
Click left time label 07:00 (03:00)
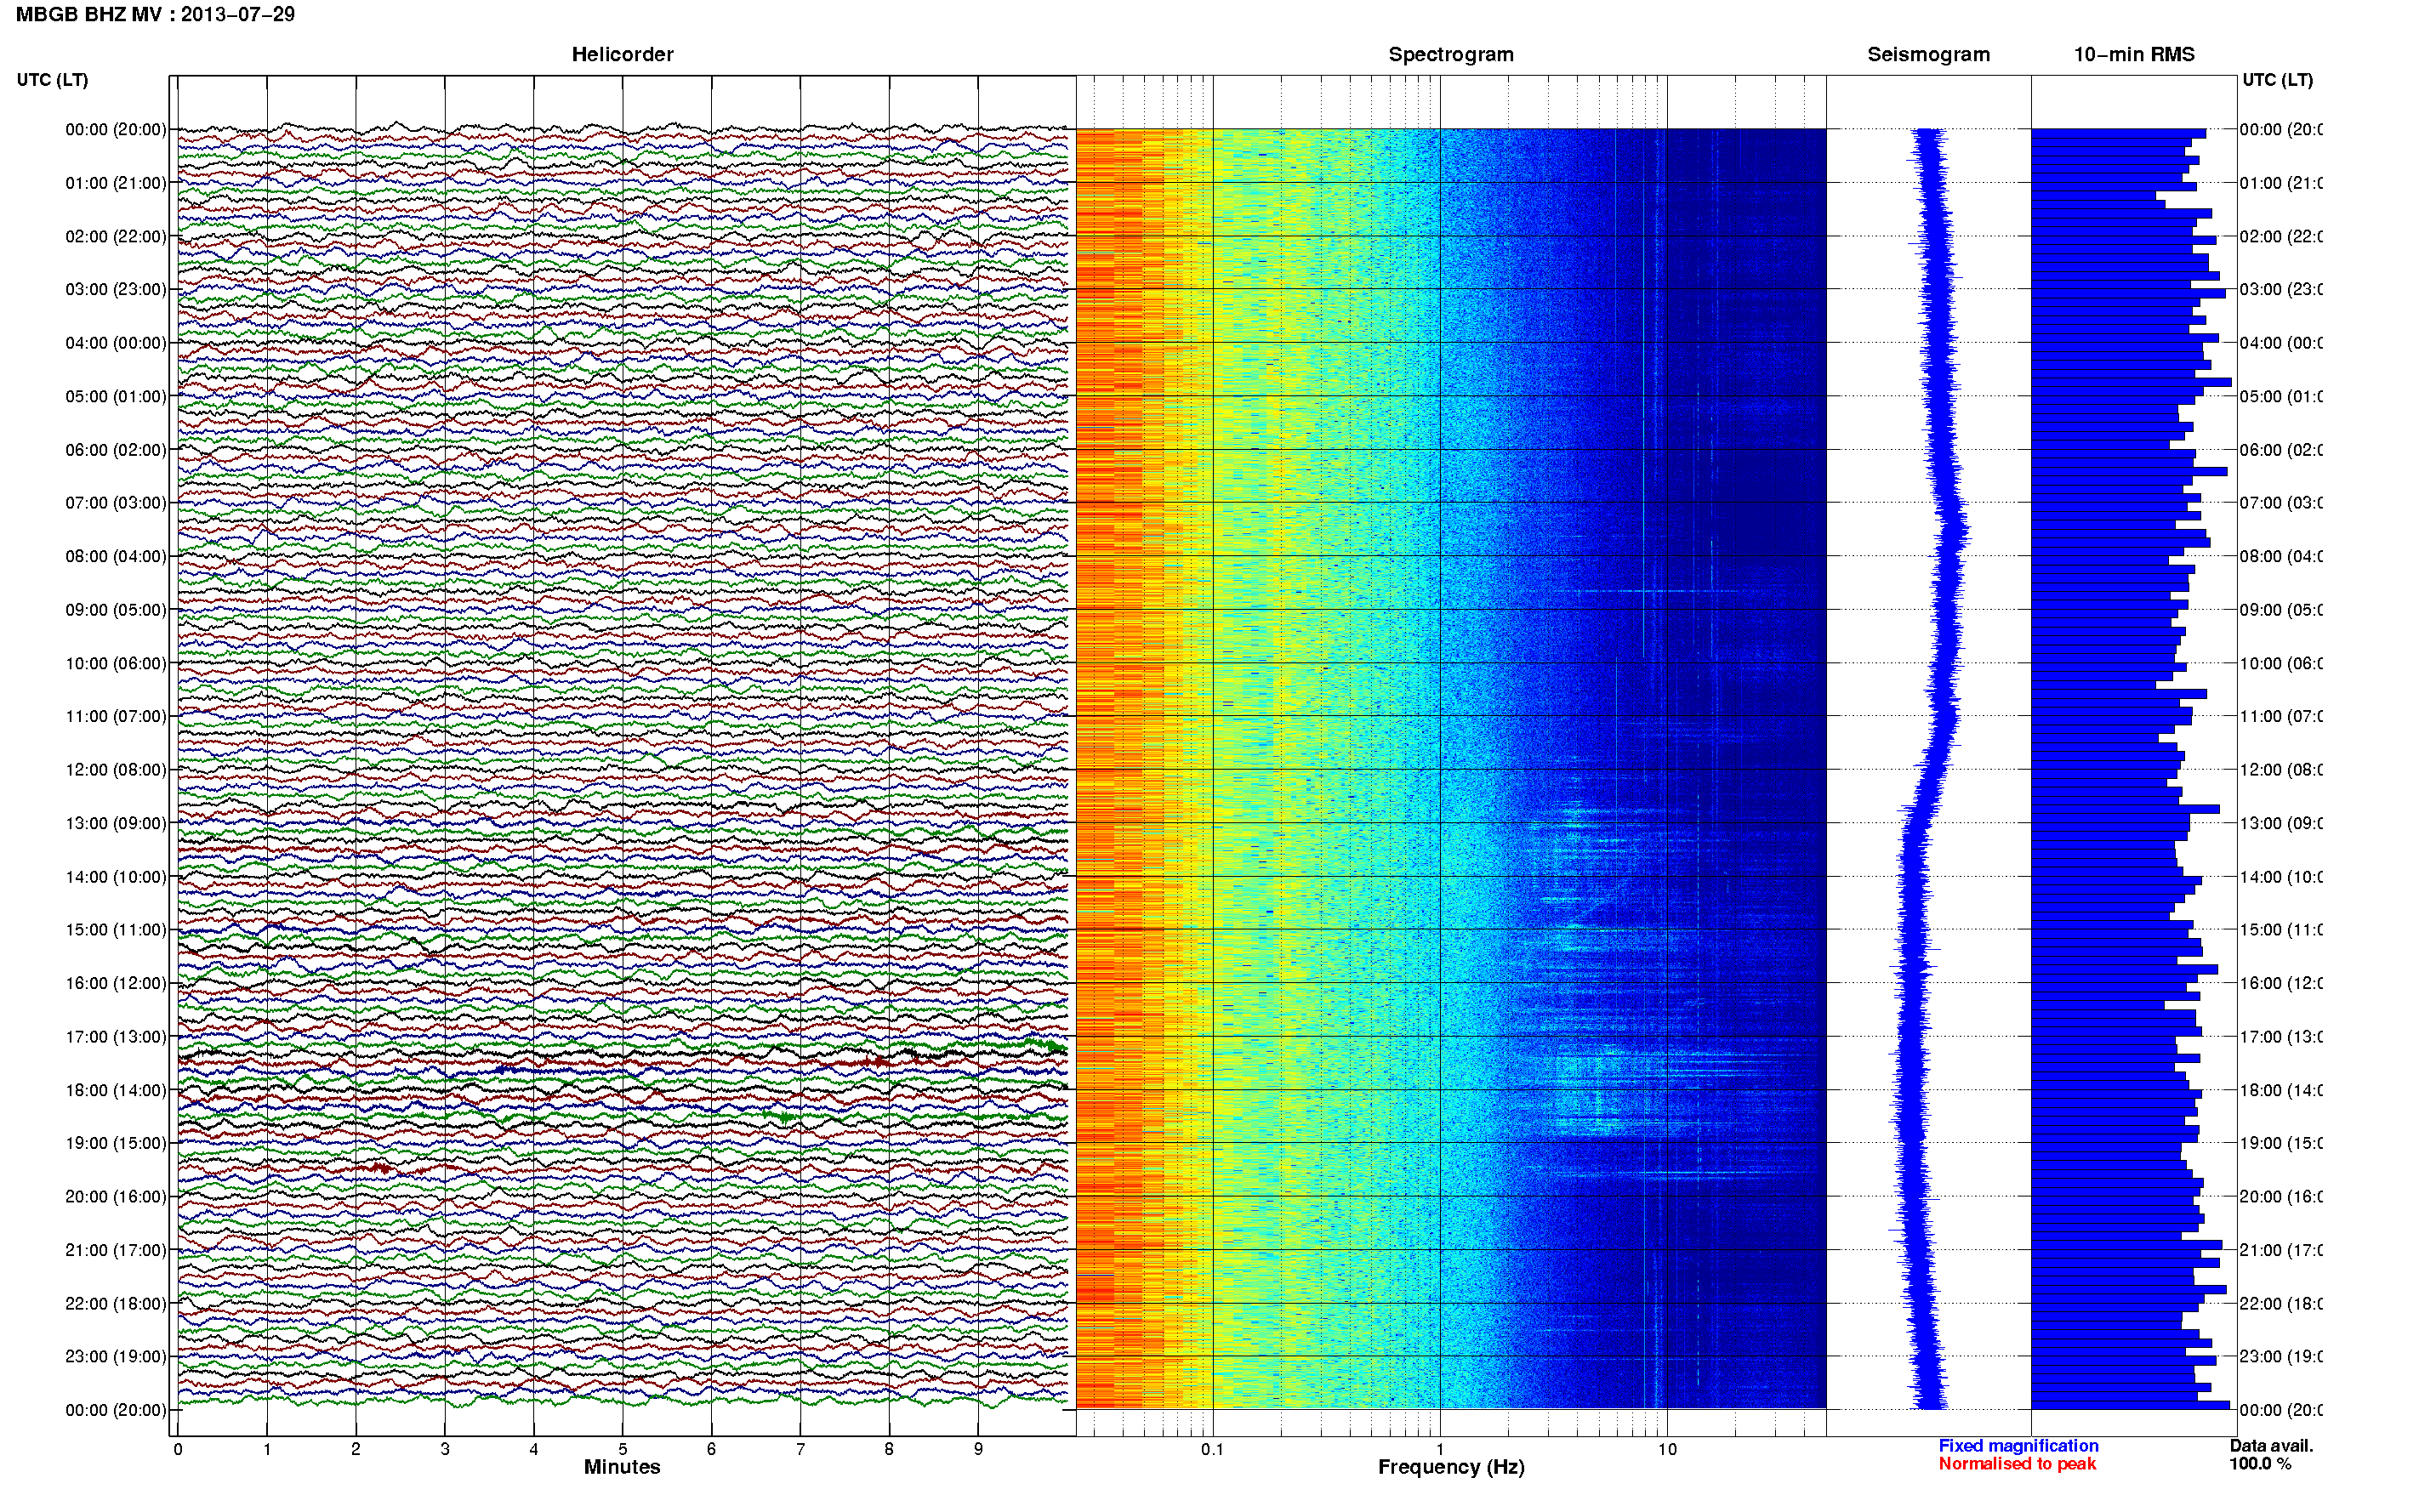pyautogui.click(x=116, y=502)
